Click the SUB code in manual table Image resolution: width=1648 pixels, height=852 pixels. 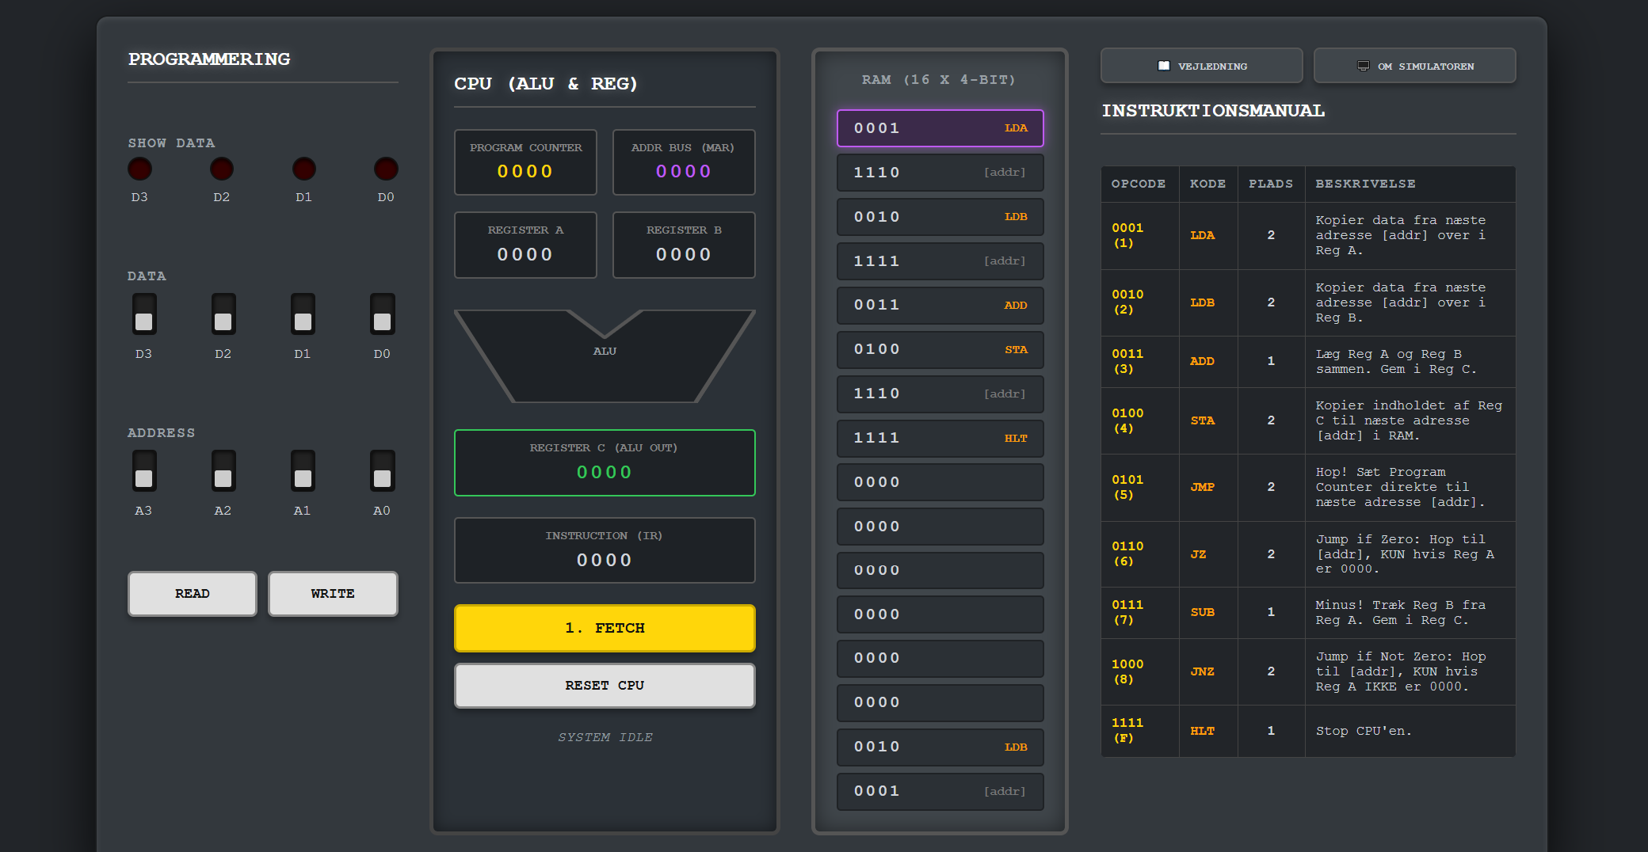pos(1202,612)
